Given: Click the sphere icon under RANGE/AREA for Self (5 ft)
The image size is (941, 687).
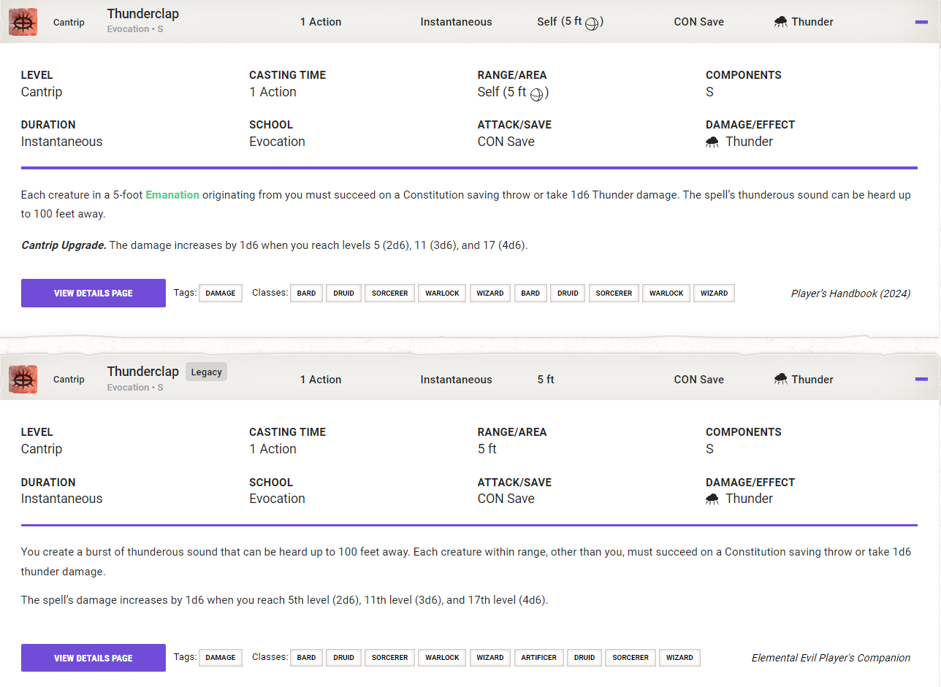Looking at the screenshot, I should pos(537,94).
